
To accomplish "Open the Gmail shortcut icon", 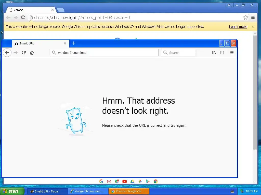I will (x=109, y=181).
